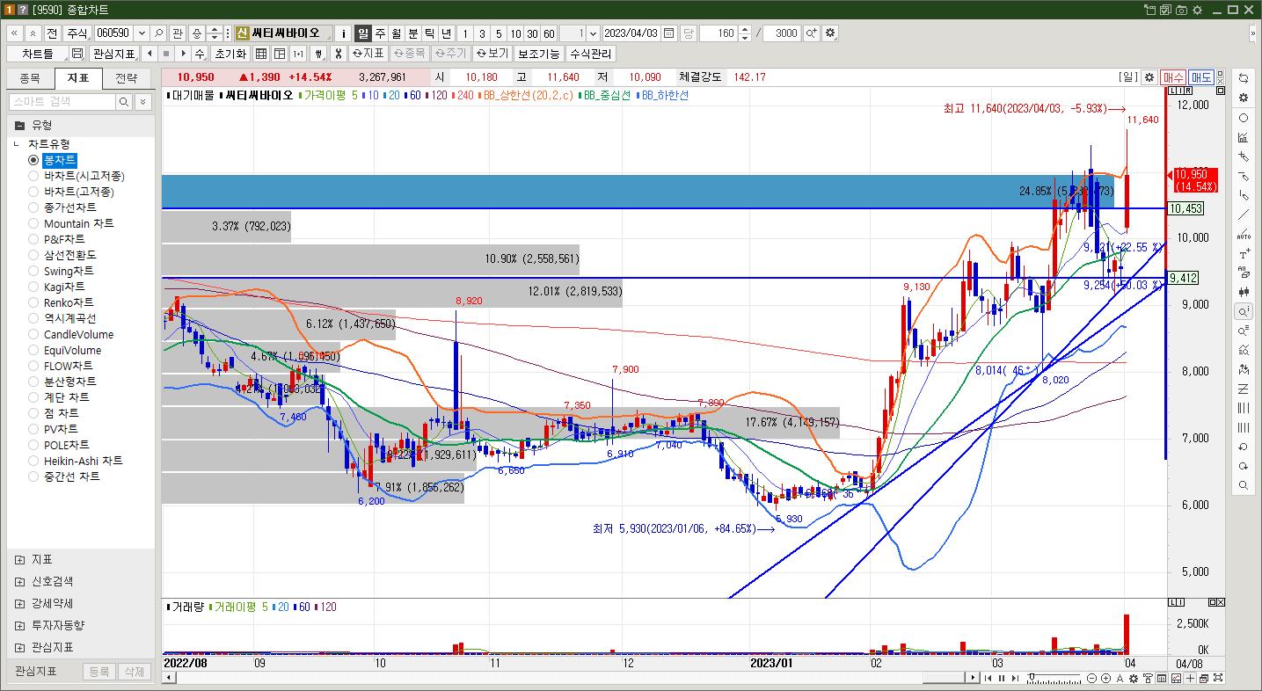This screenshot has height=691, width=1262.
Task: Open 수식관리 formula manager
Action: pos(591,54)
